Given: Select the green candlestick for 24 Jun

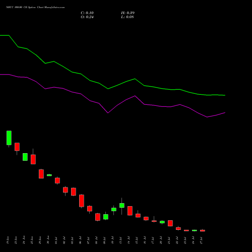Looking at the screenshot, I should click(25, 157).
